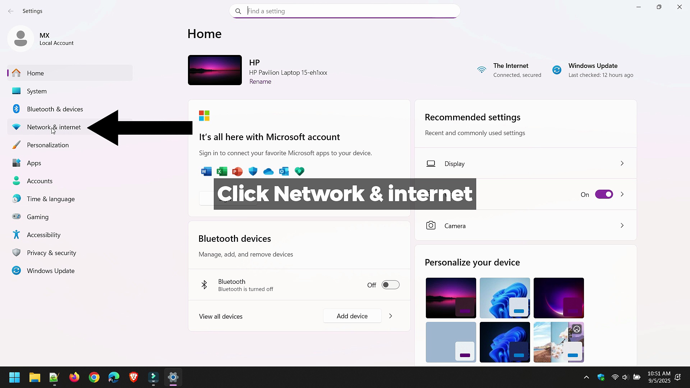Click the back arrow in Settings
690x388 pixels.
(11, 11)
